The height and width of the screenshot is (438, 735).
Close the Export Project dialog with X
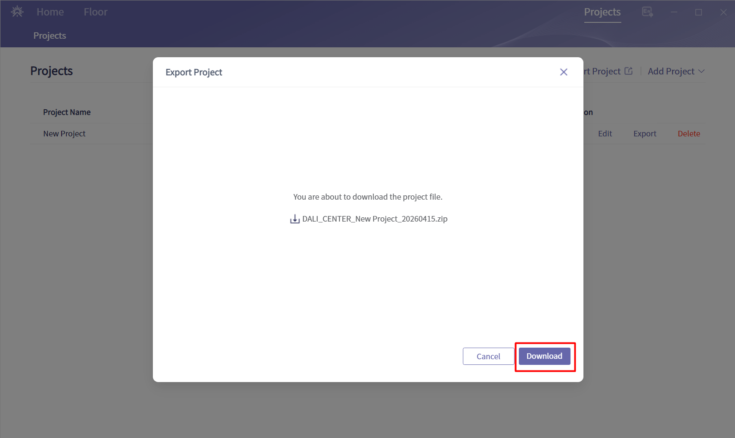coord(563,72)
